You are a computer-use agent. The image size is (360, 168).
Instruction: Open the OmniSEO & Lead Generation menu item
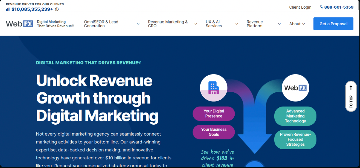click(101, 24)
